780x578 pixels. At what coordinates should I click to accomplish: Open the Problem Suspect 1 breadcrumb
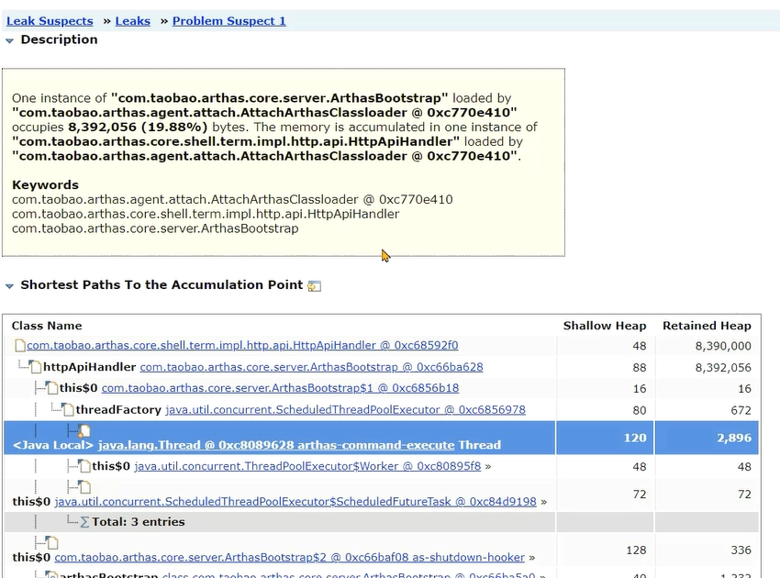229,21
